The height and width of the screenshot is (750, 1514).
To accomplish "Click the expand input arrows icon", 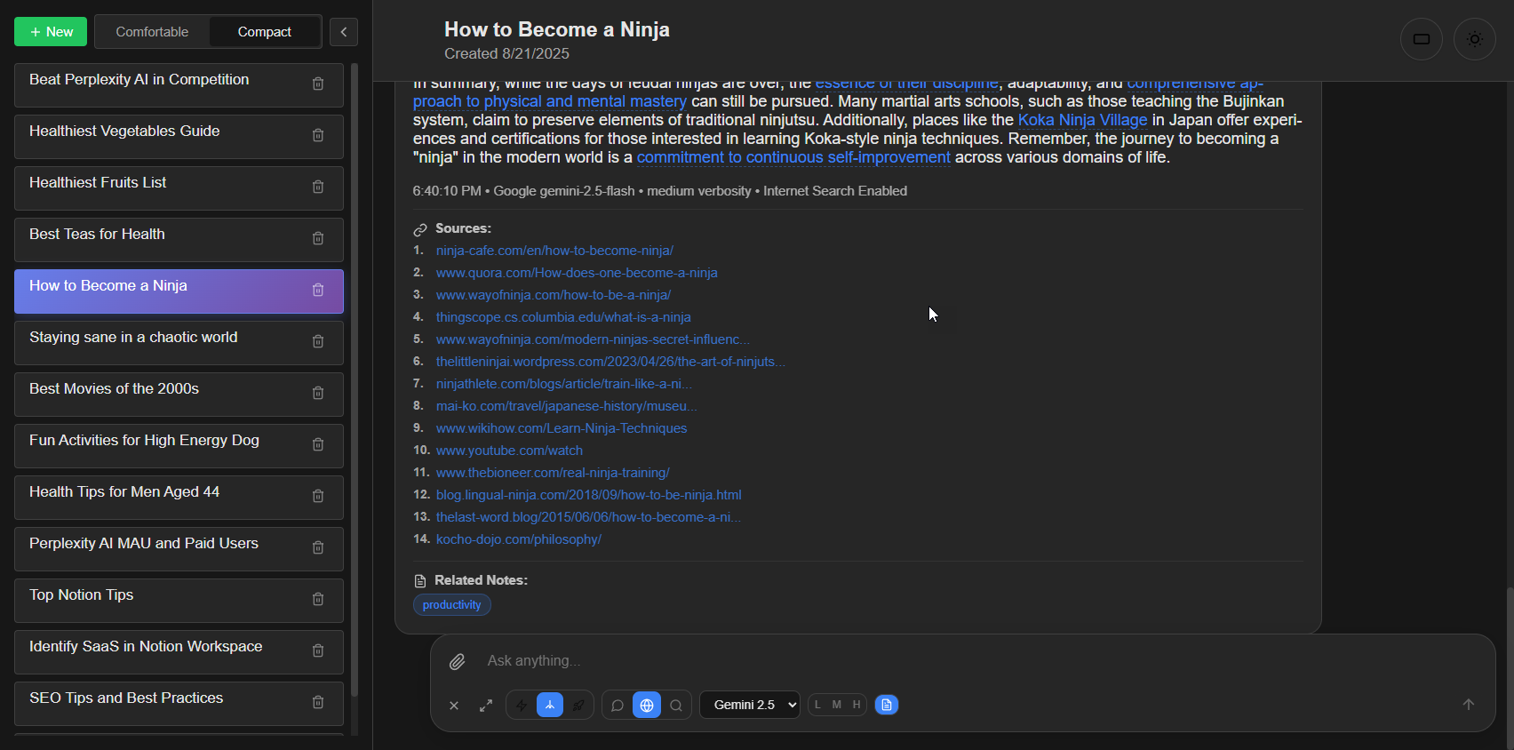I will pyautogui.click(x=486, y=705).
